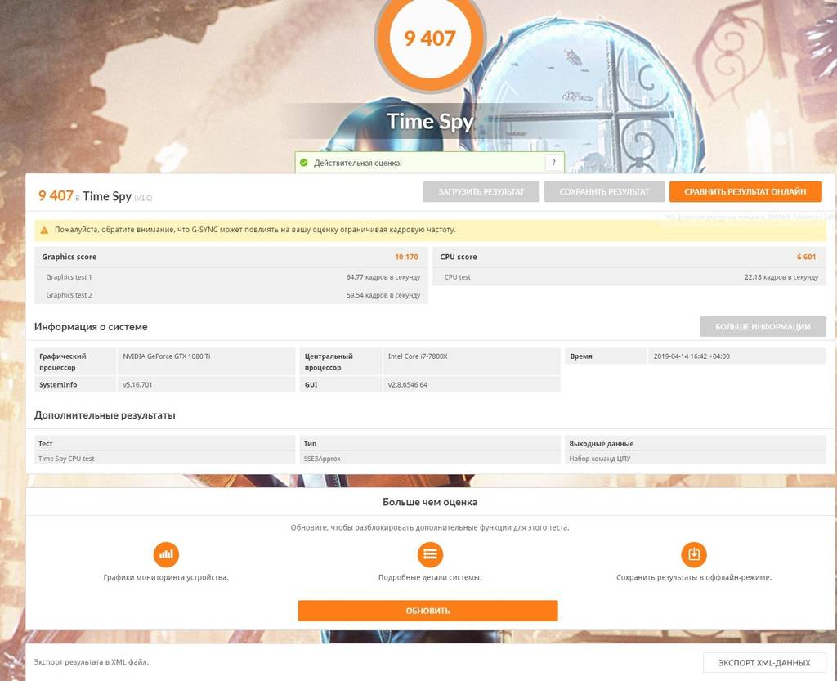This screenshot has width=837, height=681.
Task: Select the Graphics test 1 row
Action: [x=231, y=277]
